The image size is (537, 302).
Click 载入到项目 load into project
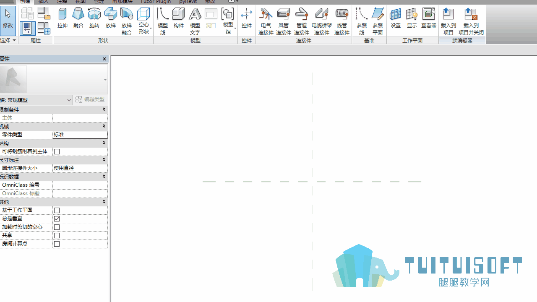[x=448, y=21]
